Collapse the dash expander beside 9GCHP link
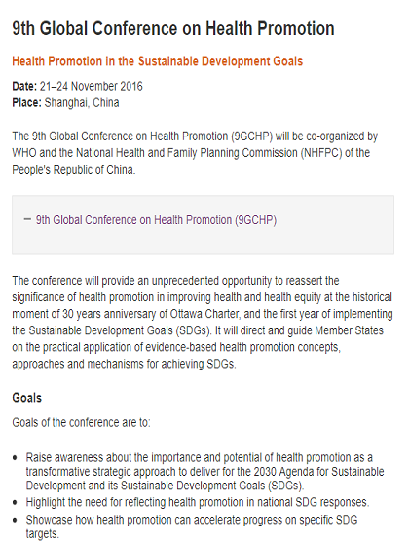The width and height of the screenshot is (409, 544). [27, 219]
